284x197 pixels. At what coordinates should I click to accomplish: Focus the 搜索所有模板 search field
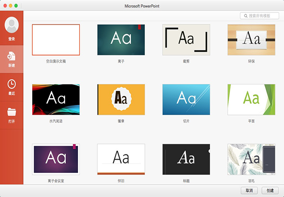point(259,16)
